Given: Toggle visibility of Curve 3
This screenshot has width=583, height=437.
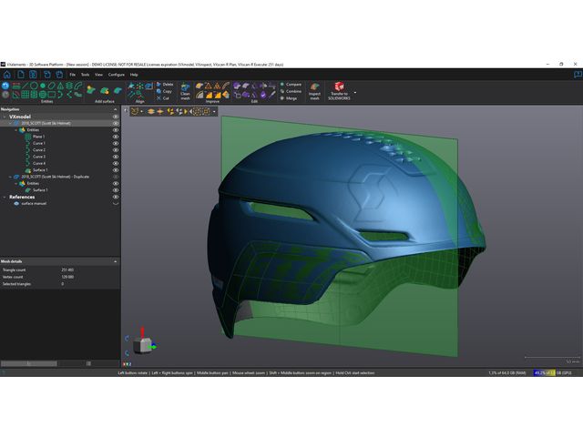Looking at the screenshot, I should click(x=116, y=157).
